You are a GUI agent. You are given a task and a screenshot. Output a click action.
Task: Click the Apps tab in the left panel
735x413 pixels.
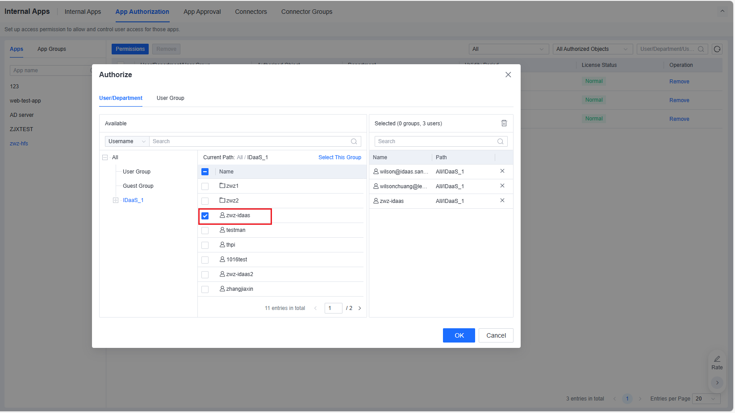(17, 49)
